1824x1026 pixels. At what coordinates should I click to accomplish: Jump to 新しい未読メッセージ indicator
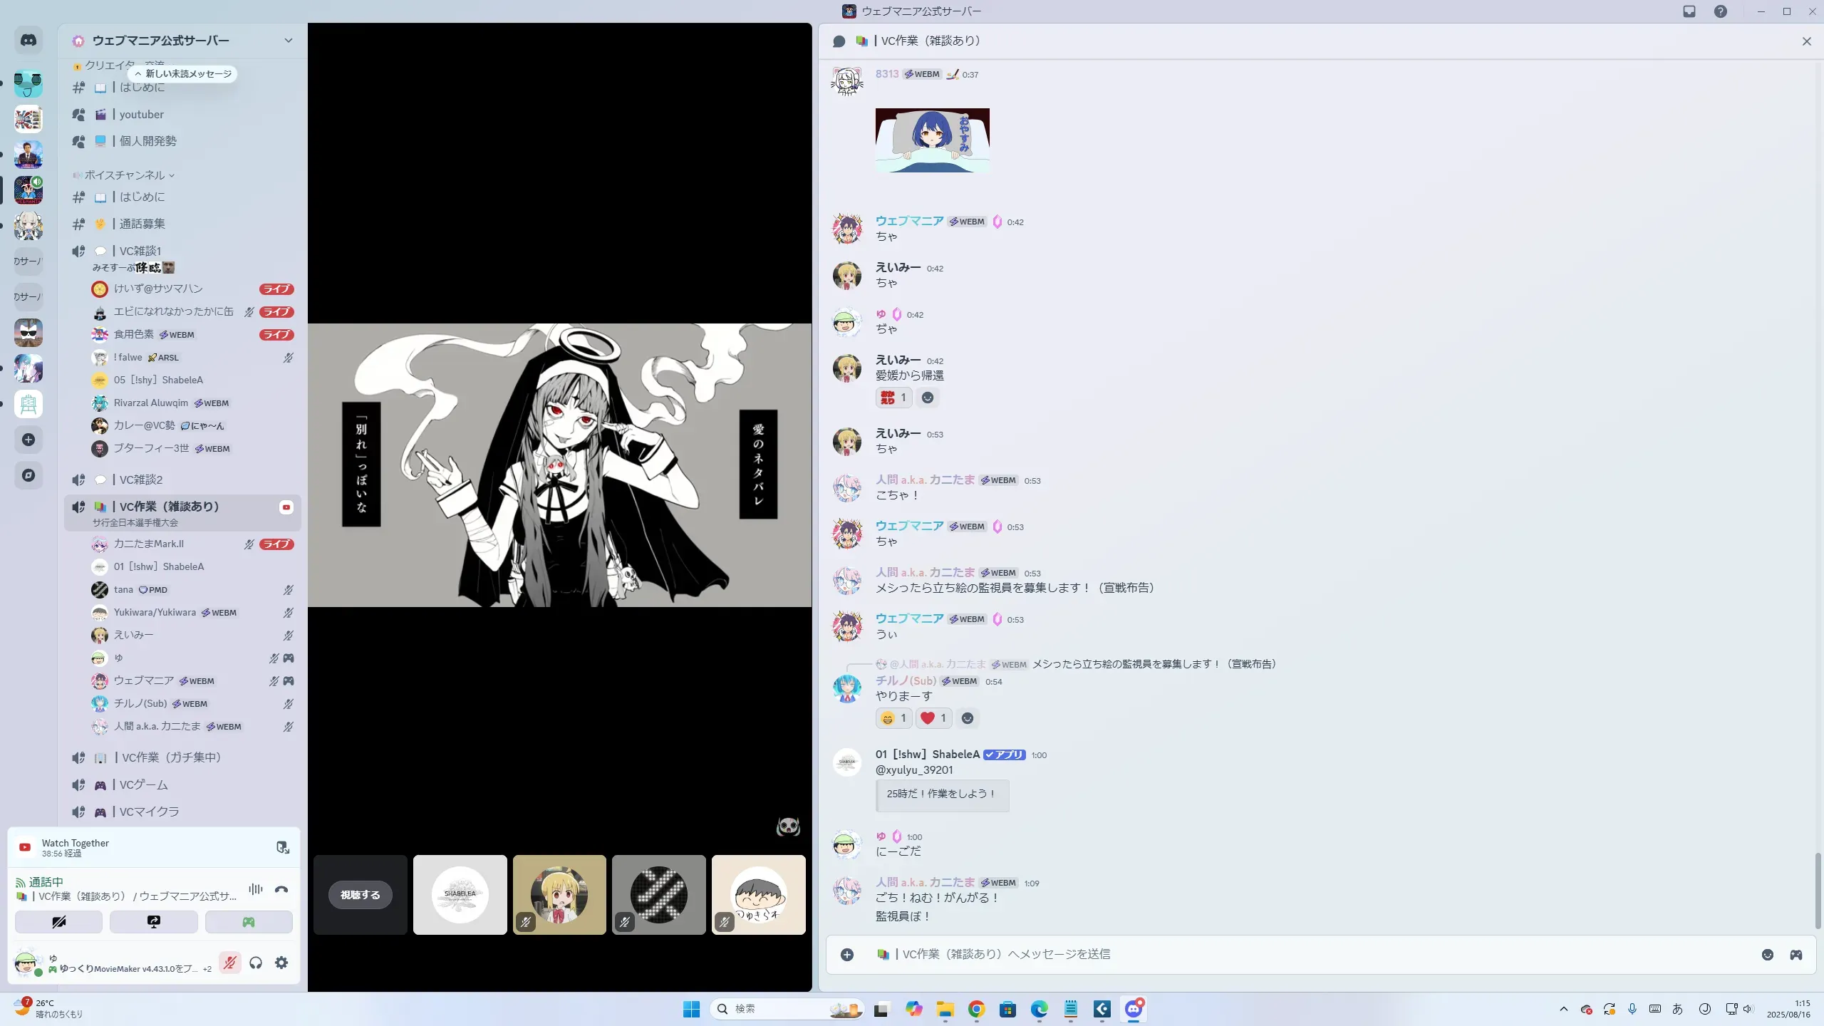(183, 74)
